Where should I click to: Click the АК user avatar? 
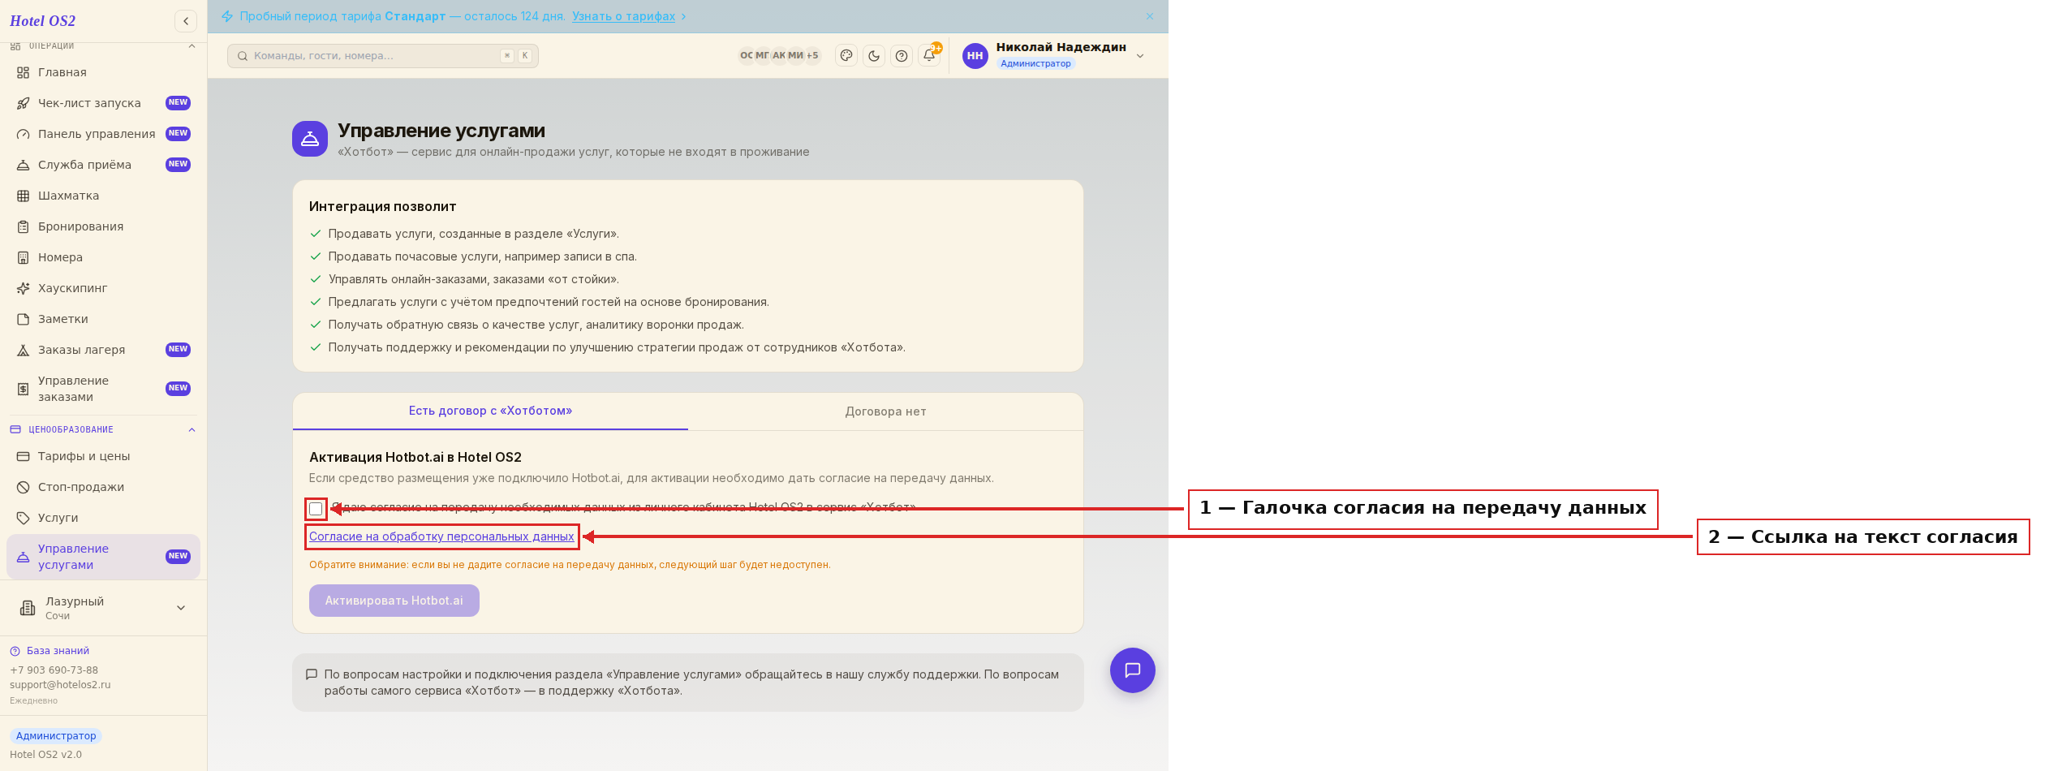[779, 56]
